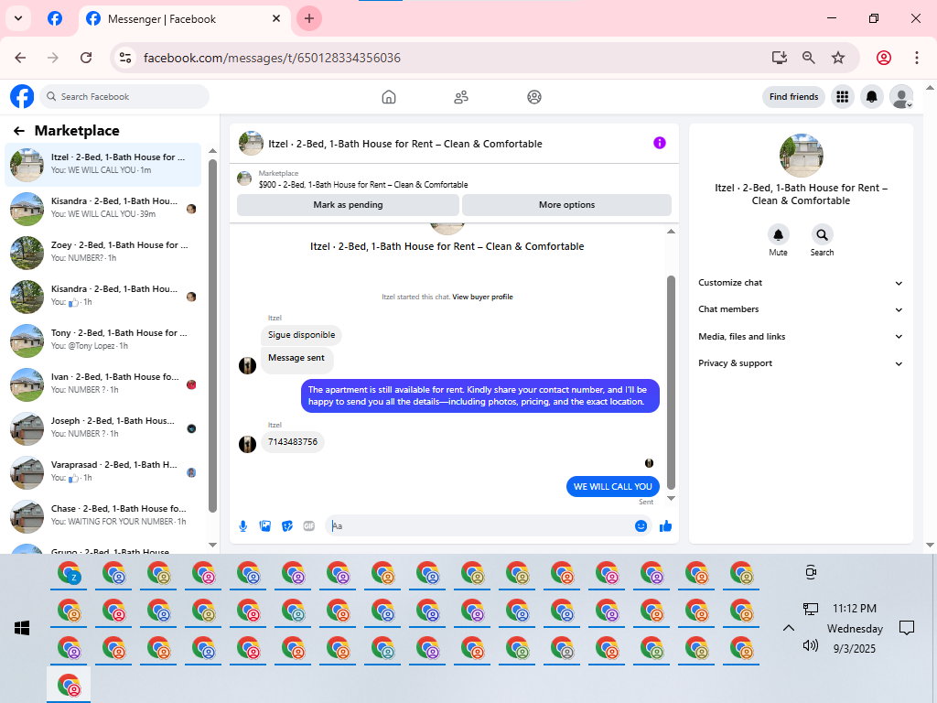Expand Media, files and links section
937x703 pixels.
pyautogui.click(x=801, y=337)
